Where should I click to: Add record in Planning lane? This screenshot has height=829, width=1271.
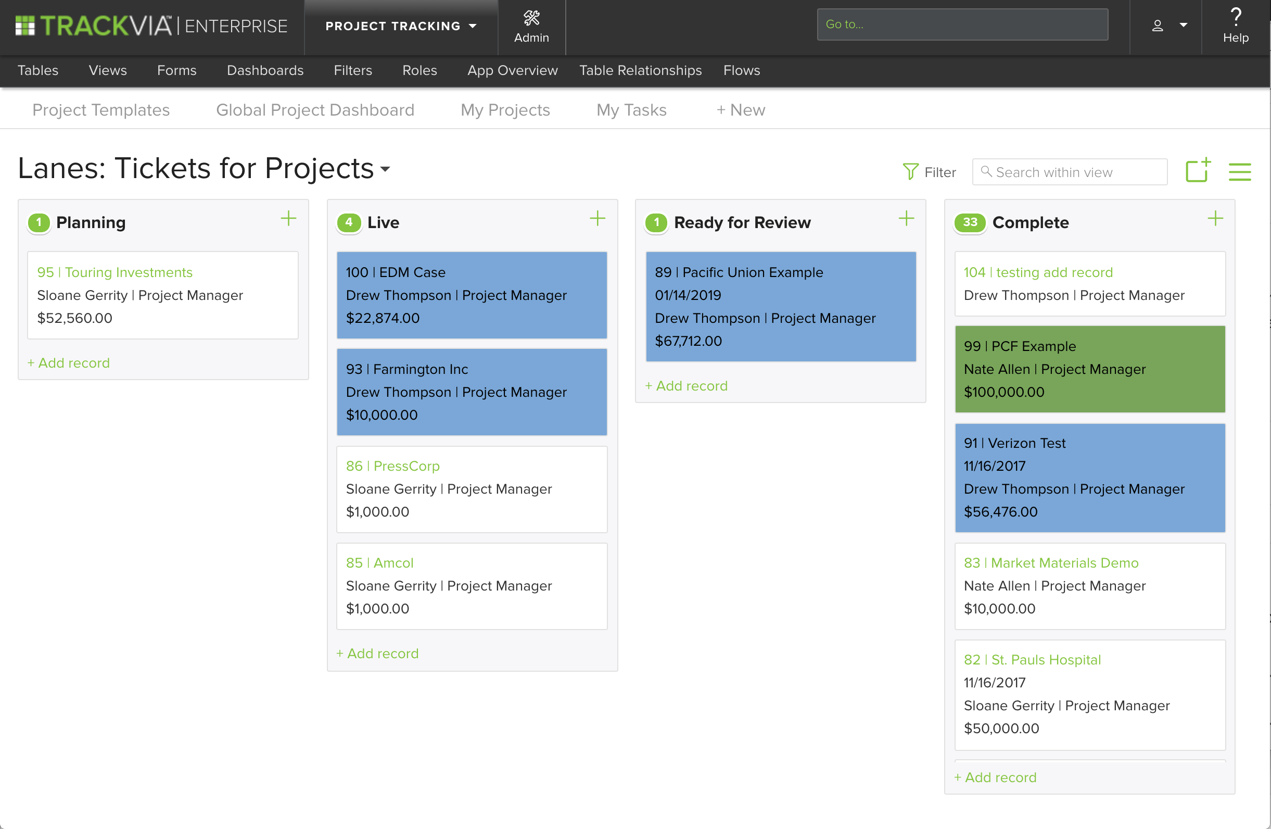[68, 362]
